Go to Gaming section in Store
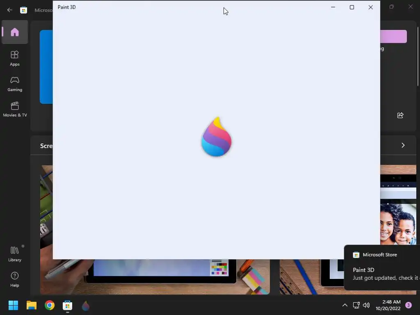420x315 pixels. point(15,84)
